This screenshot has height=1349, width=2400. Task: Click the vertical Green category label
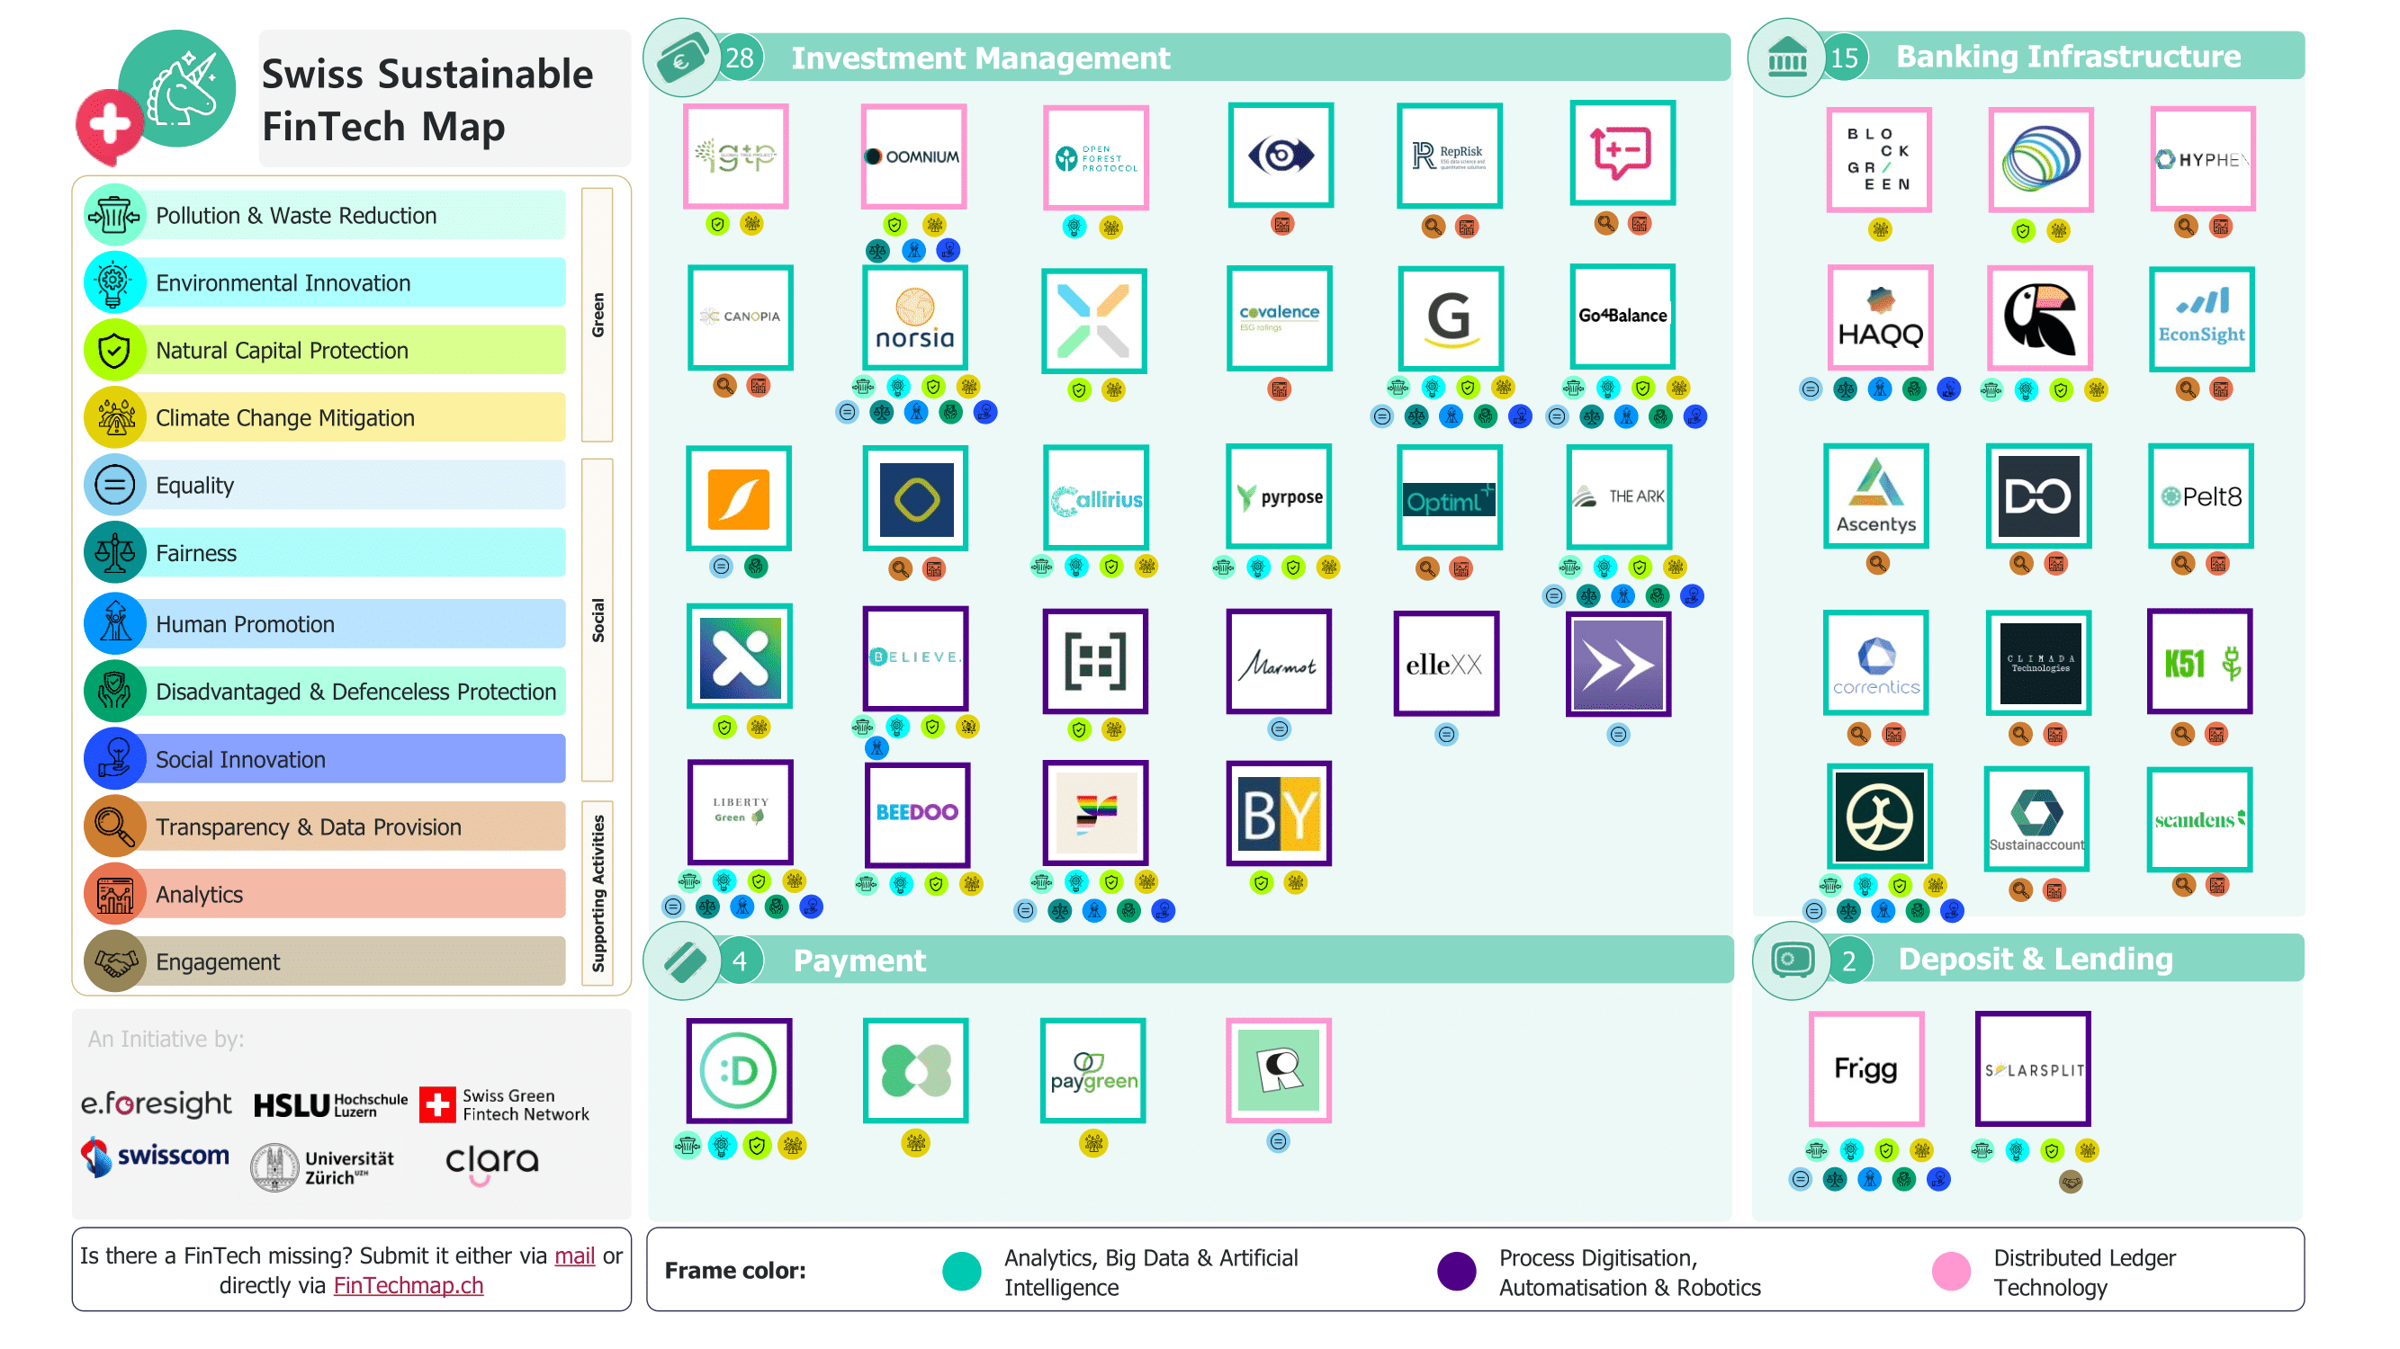tap(598, 315)
